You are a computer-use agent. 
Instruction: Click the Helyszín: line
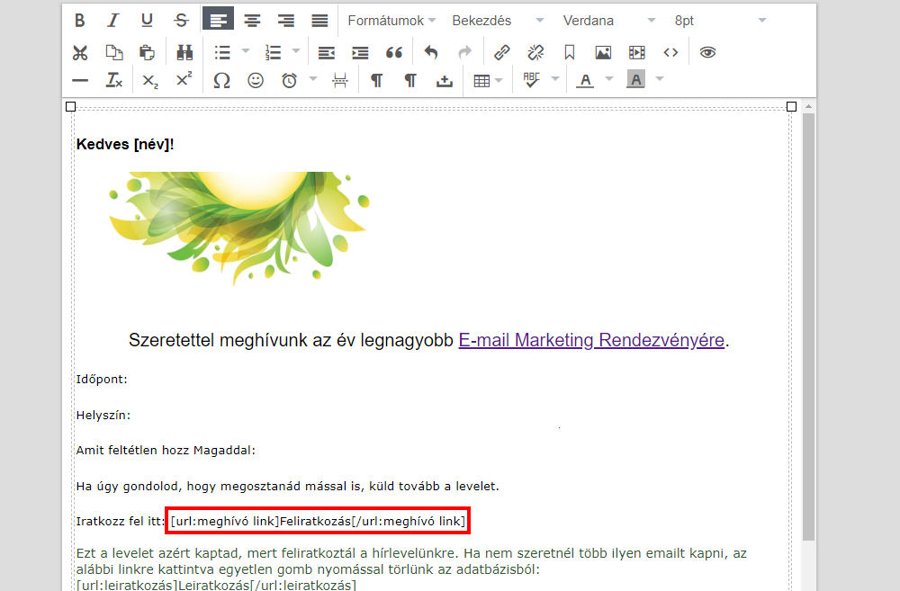tap(103, 416)
